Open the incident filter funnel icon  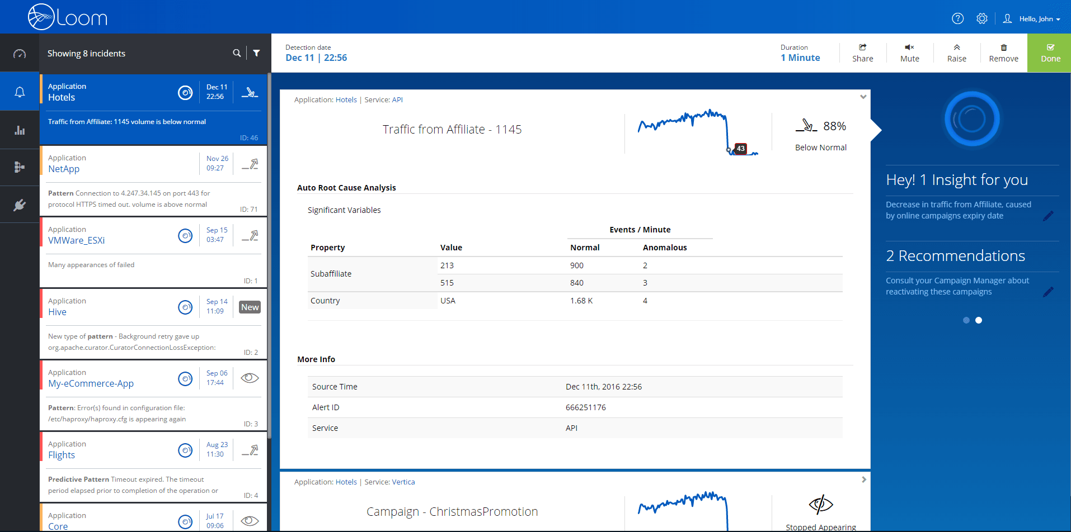tap(256, 53)
